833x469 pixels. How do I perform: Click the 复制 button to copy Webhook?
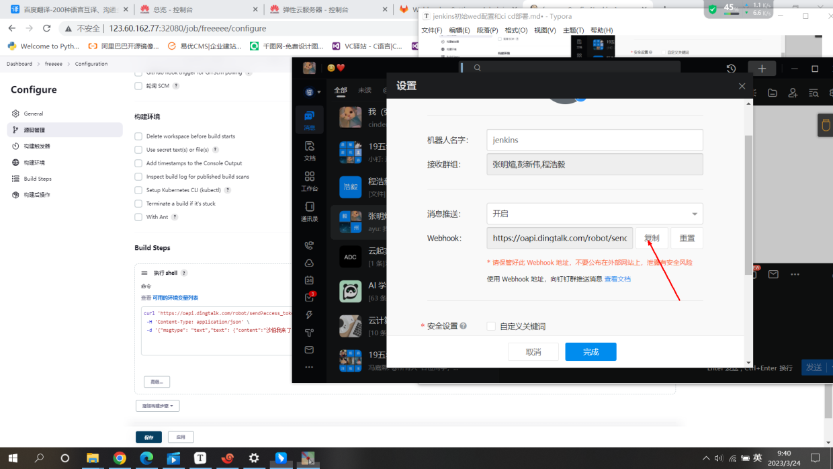pos(652,238)
